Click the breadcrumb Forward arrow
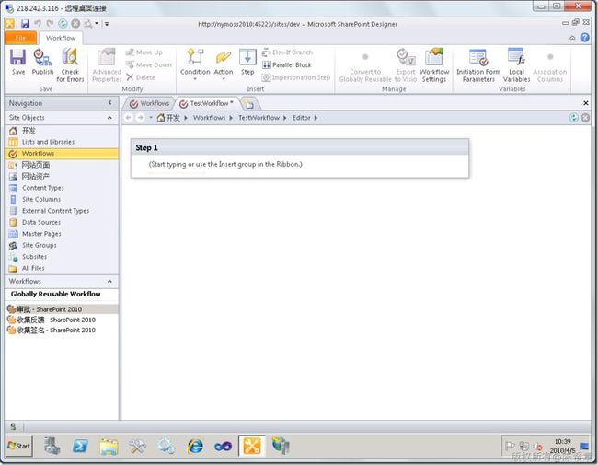Viewport: 598px width, 465px height. (x=141, y=118)
